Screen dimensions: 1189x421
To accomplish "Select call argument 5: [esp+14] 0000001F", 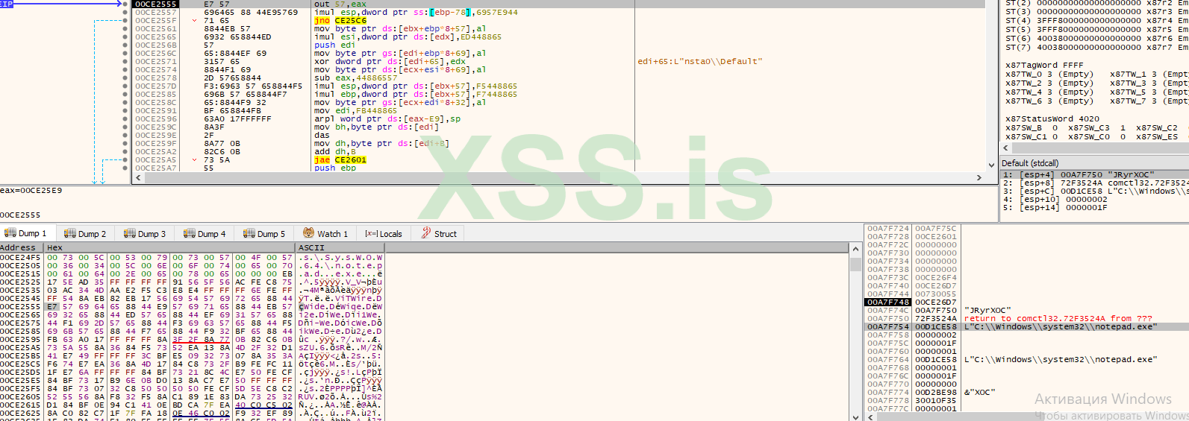I will click(x=1094, y=208).
